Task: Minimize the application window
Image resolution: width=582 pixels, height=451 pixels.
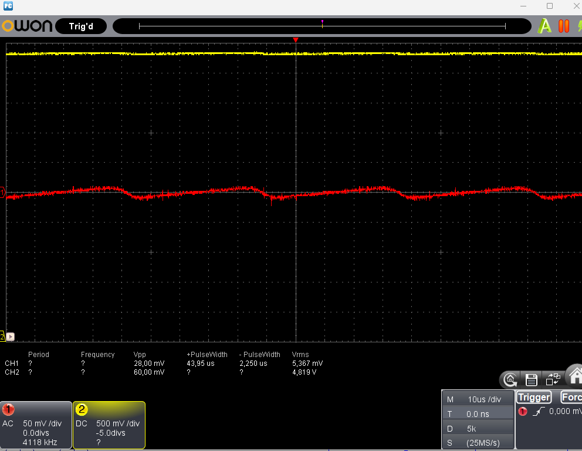Action: coord(523,6)
